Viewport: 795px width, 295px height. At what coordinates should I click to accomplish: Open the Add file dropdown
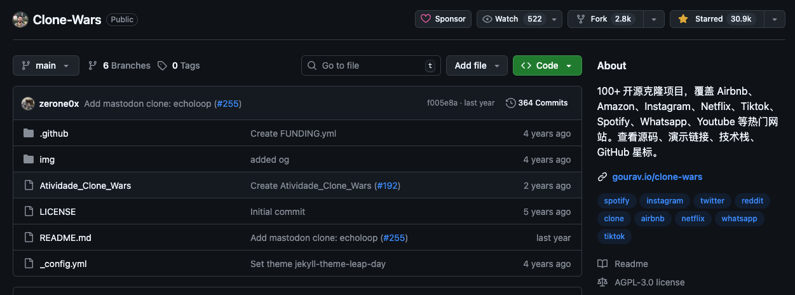click(477, 65)
